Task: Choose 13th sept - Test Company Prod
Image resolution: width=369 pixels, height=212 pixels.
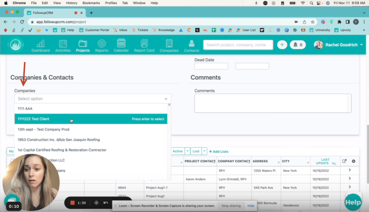Action: tap(91, 129)
